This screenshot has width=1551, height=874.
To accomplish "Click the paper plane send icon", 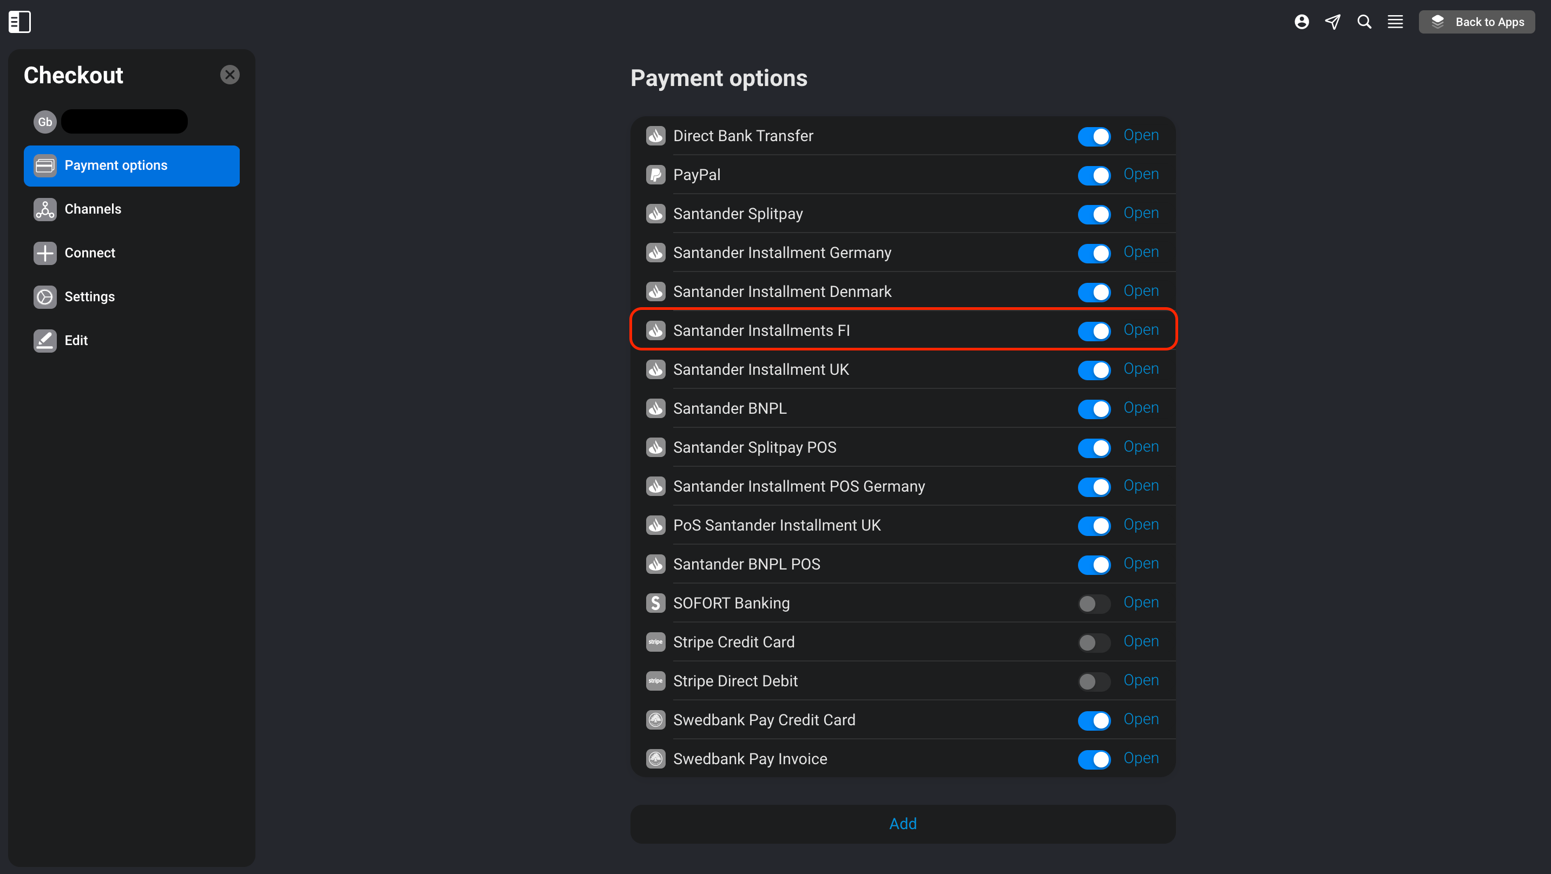I will [1332, 22].
